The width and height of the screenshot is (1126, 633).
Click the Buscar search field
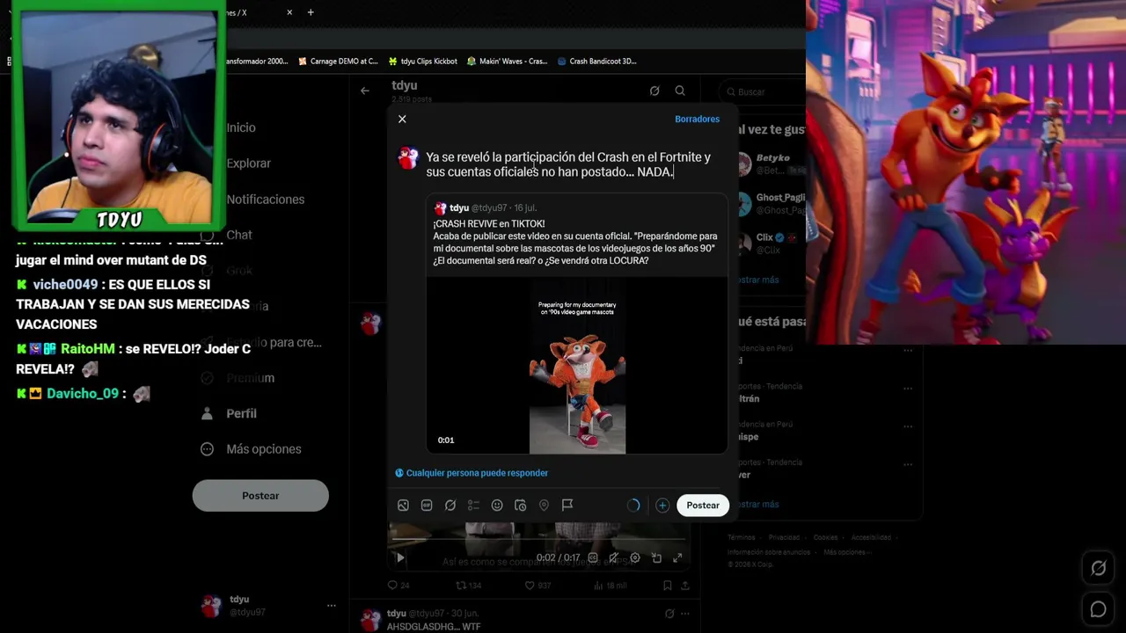point(762,91)
